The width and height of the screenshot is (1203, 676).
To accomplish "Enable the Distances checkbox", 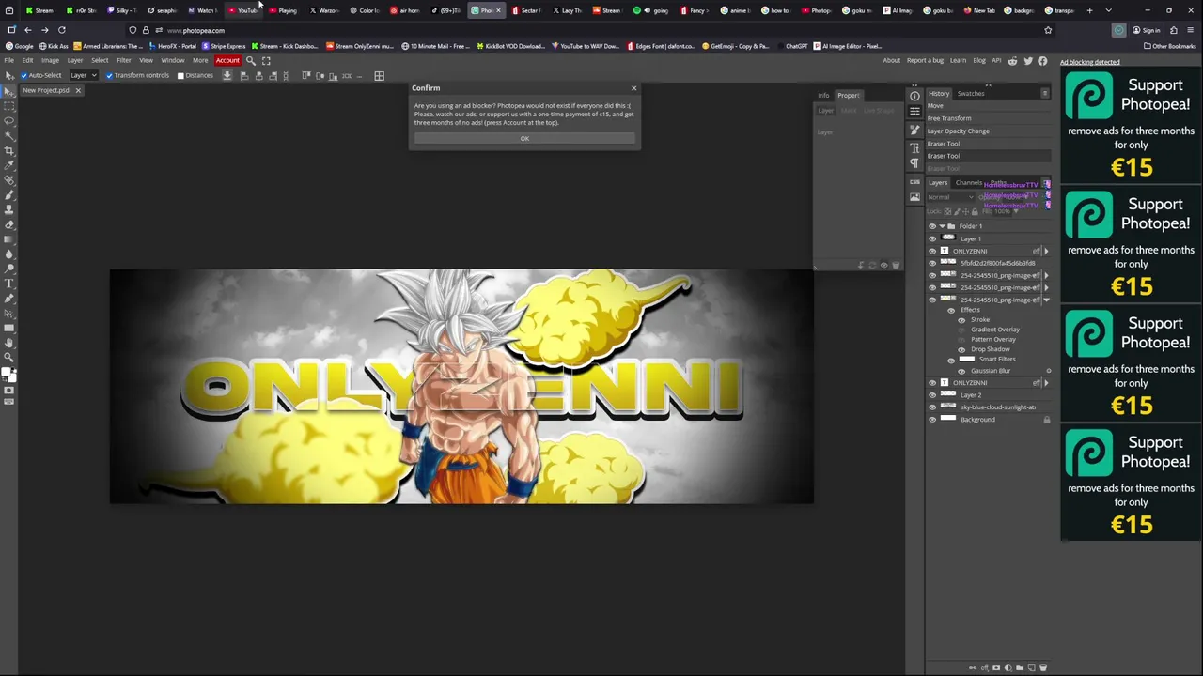I will coord(180,75).
